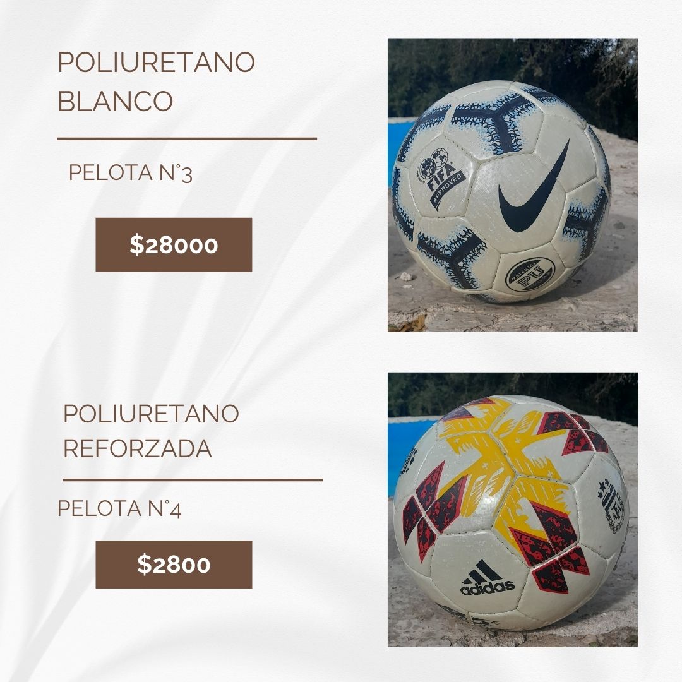Viewport: 682px width, 682px height.
Task: Open the white Nike ball photo
Action: click(x=513, y=185)
